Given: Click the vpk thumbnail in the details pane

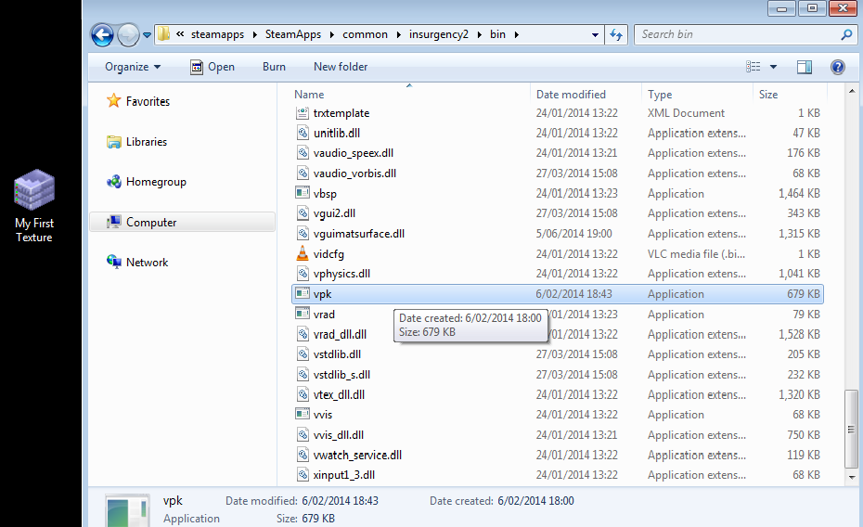Looking at the screenshot, I should [128, 510].
